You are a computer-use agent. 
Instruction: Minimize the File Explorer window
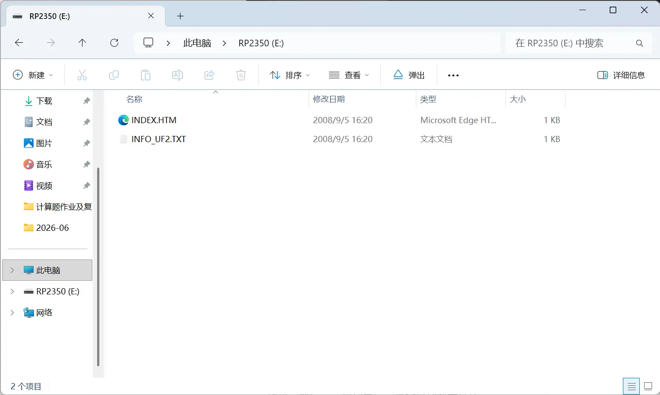coord(582,10)
